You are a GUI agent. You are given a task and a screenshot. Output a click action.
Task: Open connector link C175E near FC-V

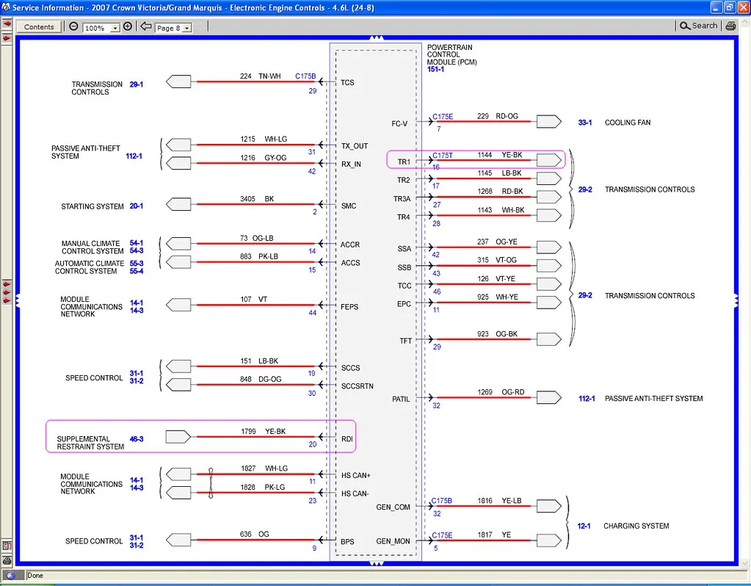point(443,117)
